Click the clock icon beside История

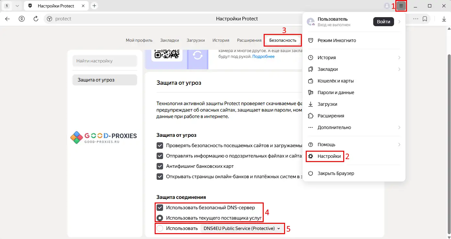(311, 58)
